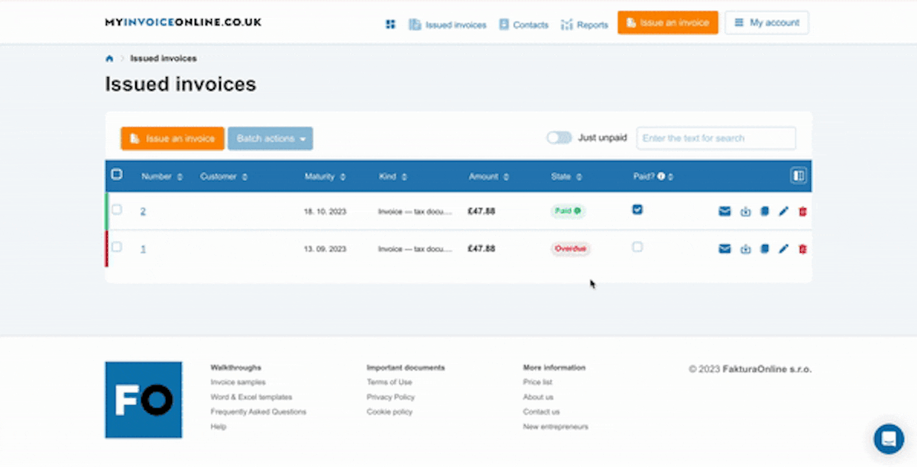Duplicate invoice 1 using the copy icon
Viewport: 917px width, 467px height.
(x=765, y=249)
